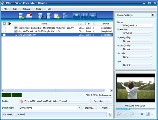
Task: Click the left scroll arrow of file list
Action: (3, 90)
